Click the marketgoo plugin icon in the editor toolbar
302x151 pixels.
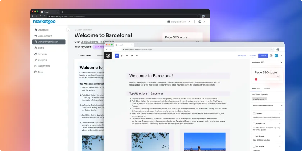pos(276,56)
